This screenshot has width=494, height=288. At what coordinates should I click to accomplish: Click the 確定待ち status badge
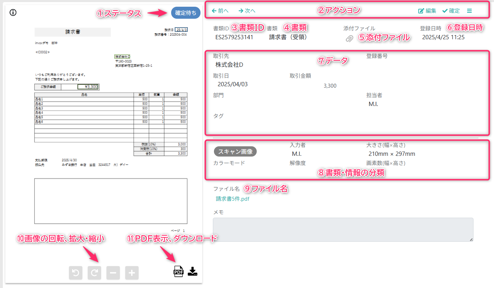(x=186, y=13)
